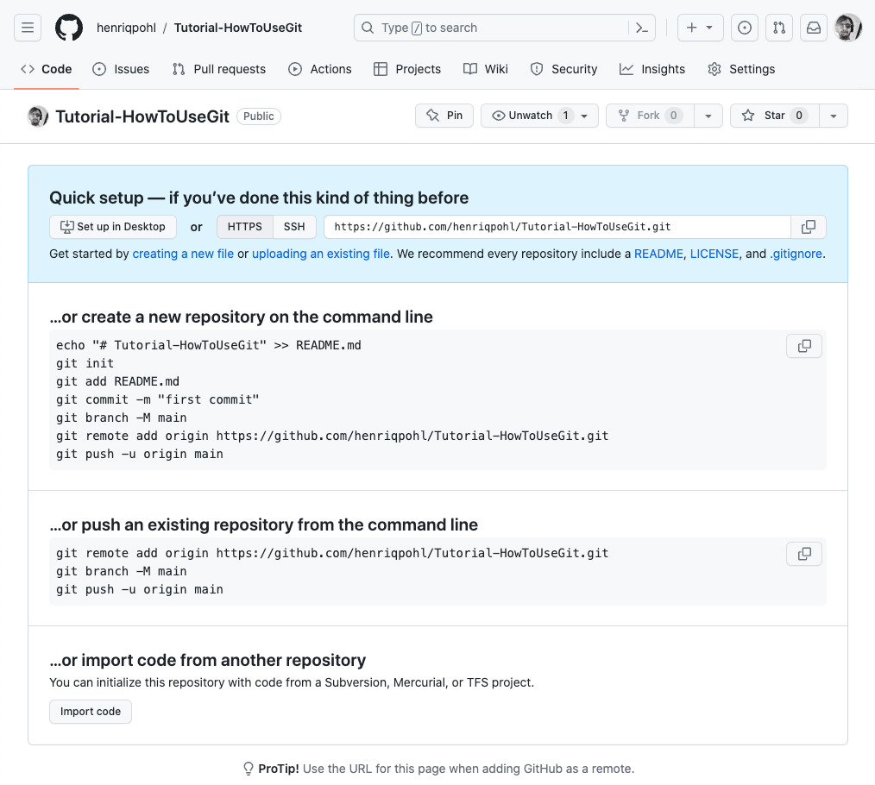Screen dimensions: 875x785
Task: Open the star lists dropdown arrow
Action: tap(833, 116)
